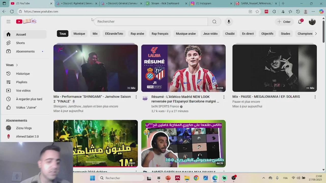Open Ahmed Sabiri 2.0 channel

[x=25, y=136]
